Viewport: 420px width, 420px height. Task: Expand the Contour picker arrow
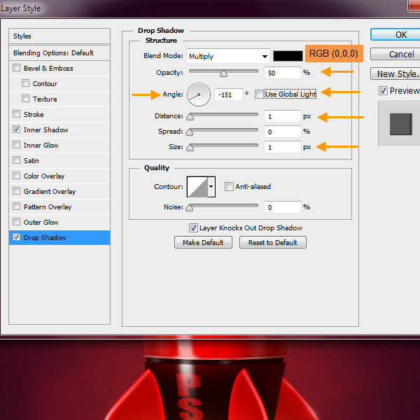pyautogui.click(x=211, y=187)
